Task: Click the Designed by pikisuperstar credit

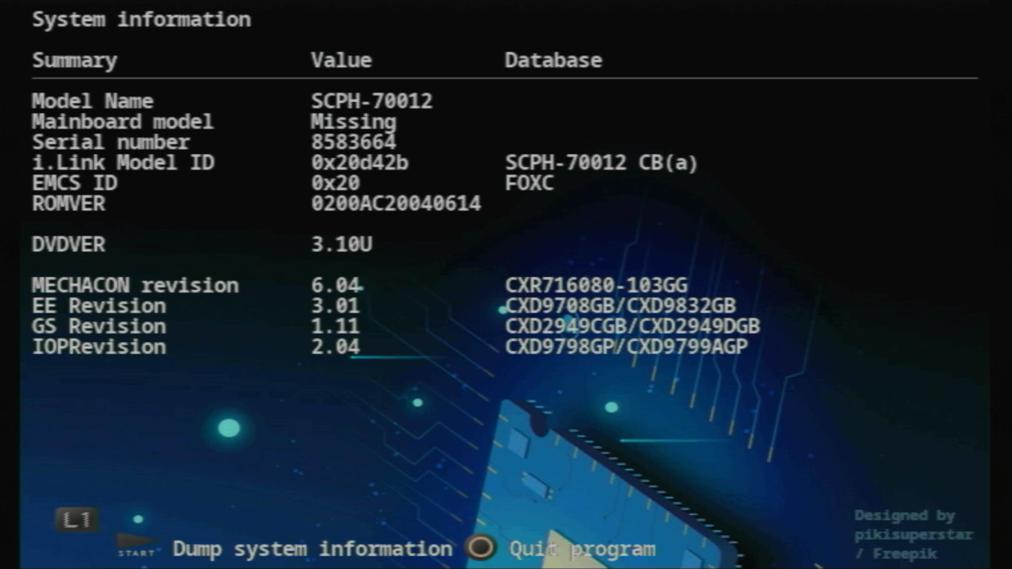Action: point(912,534)
